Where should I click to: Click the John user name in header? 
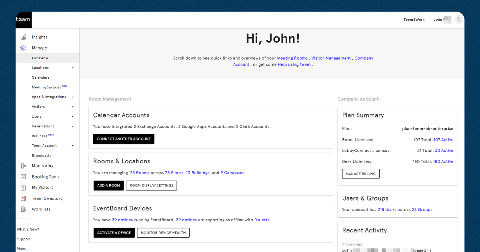[442, 20]
